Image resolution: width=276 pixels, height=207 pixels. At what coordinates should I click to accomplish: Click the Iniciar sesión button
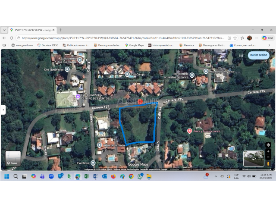click(259, 55)
